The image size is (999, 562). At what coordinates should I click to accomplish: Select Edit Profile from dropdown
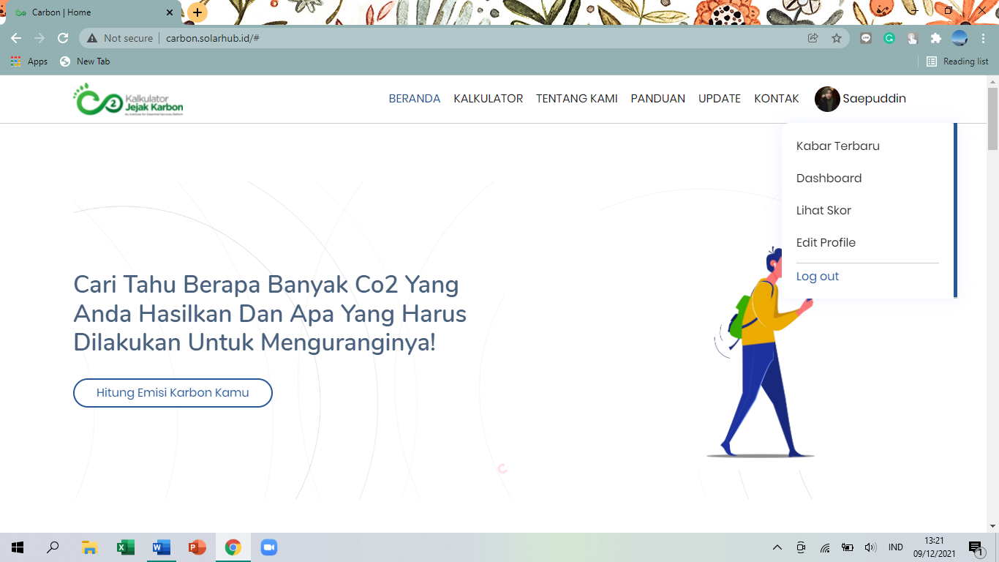pos(826,243)
